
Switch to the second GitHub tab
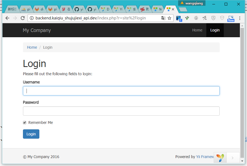(x=92, y=9)
